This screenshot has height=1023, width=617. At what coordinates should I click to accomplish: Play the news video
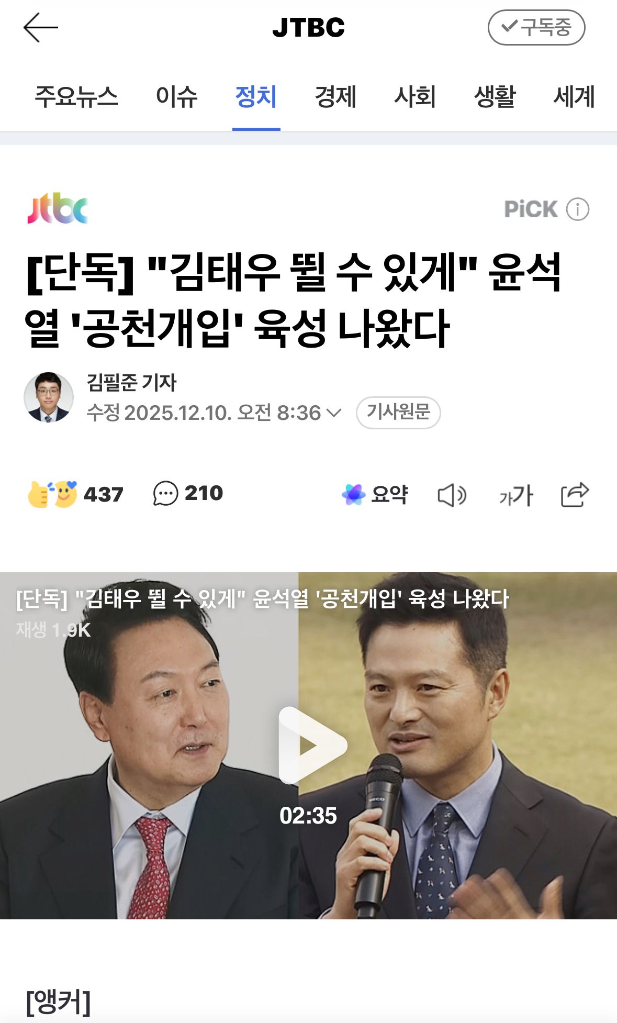tap(312, 745)
